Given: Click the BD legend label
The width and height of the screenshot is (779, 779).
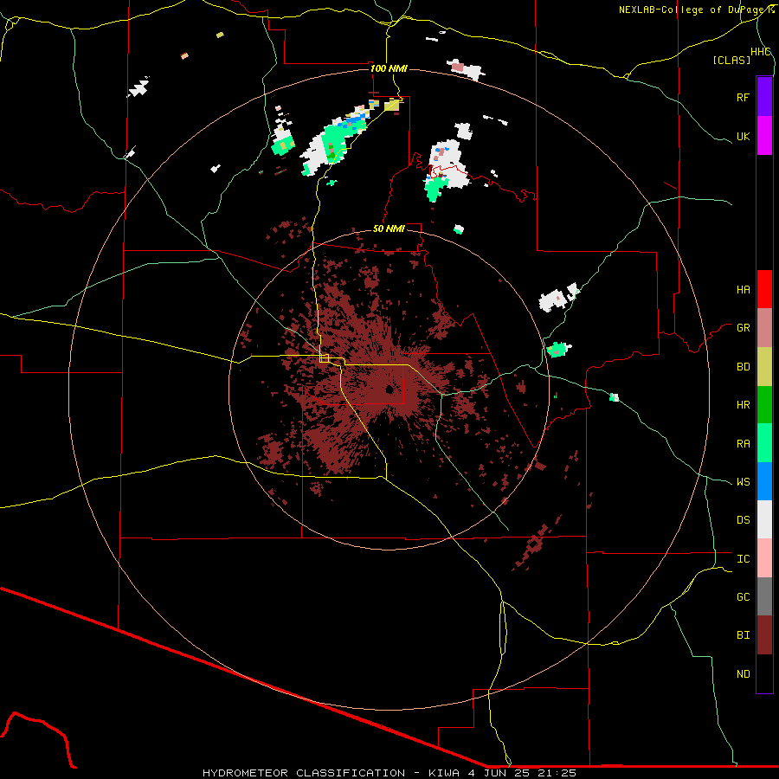Looking at the screenshot, I should (x=743, y=367).
